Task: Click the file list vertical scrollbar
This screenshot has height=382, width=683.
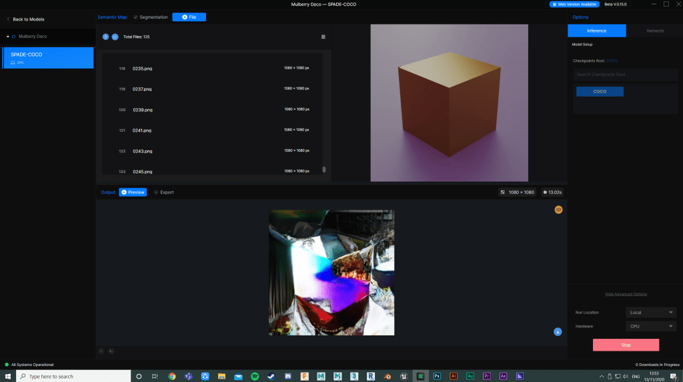Action: click(324, 169)
